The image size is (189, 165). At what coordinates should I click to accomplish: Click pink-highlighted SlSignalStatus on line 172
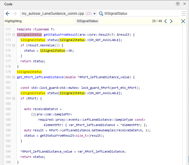pyautogui.click(x=29, y=35)
